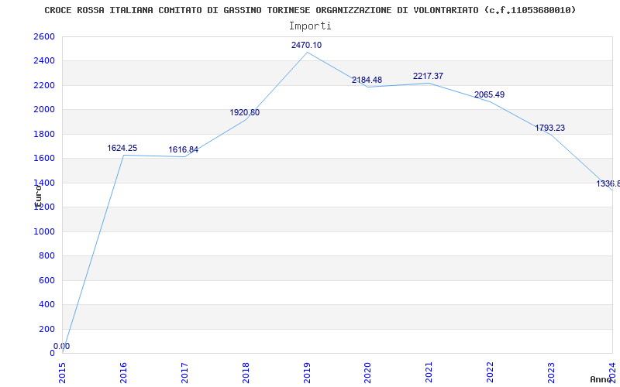Image resolution: width=620 pixels, height=387 pixels.
Task: Select the 1920.80 data label
Action: pos(244,113)
